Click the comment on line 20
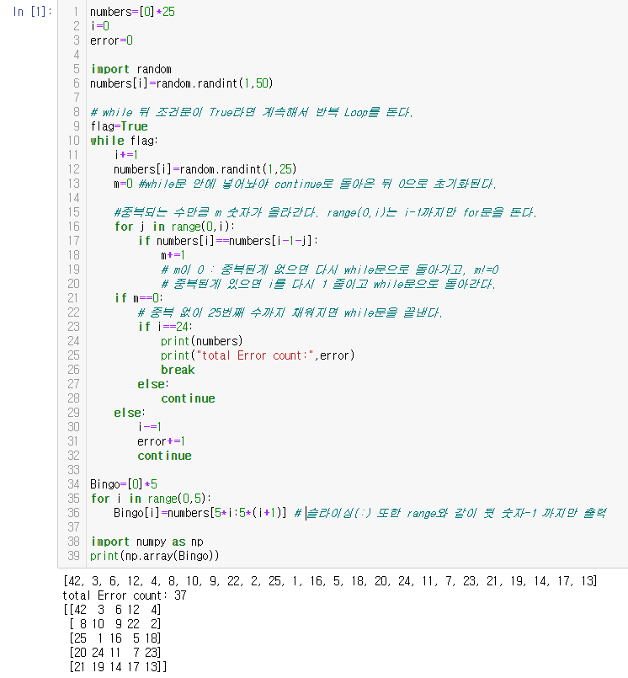Viewport: 628px width, 678px height. (x=328, y=284)
